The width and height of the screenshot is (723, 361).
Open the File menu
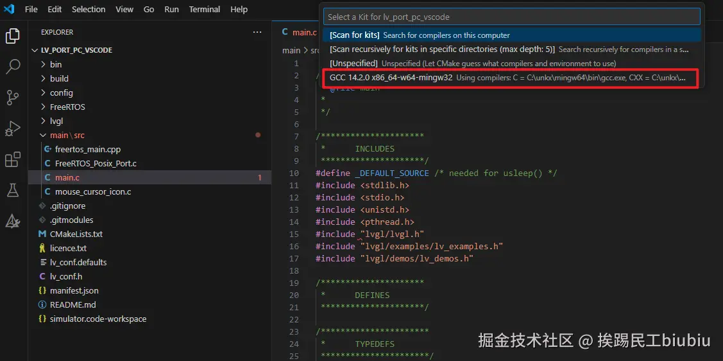pos(31,9)
